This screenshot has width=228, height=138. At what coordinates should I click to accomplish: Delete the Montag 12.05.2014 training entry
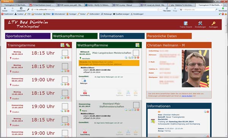[68, 98]
